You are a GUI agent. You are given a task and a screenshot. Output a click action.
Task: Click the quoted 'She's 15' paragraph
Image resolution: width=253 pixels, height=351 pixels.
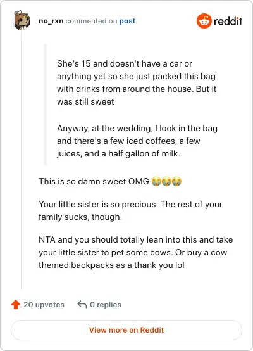tap(137, 82)
